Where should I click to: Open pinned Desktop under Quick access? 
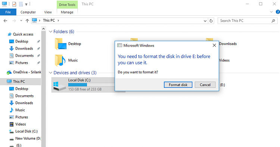(x=22, y=41)
